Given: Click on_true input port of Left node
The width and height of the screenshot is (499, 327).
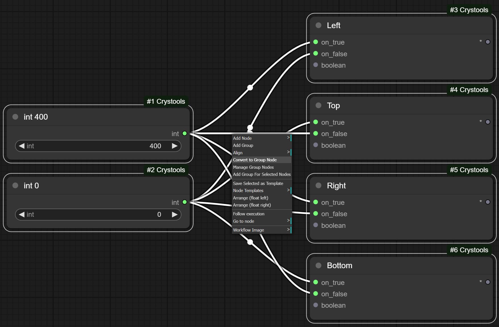Looking at the screenshot, I should (315, 42).
